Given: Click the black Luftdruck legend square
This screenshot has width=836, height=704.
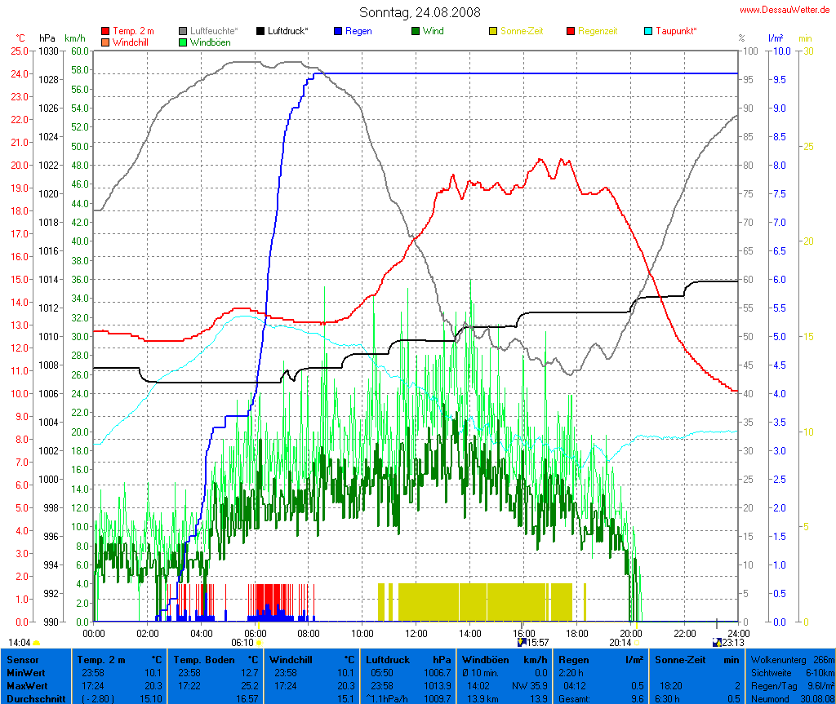Looking at the screenshot, I should pyautogui.click(x=260, y=31).
